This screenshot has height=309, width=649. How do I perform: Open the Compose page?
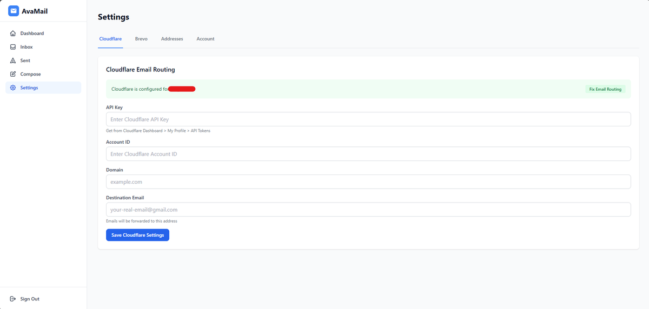coord(43,74)
